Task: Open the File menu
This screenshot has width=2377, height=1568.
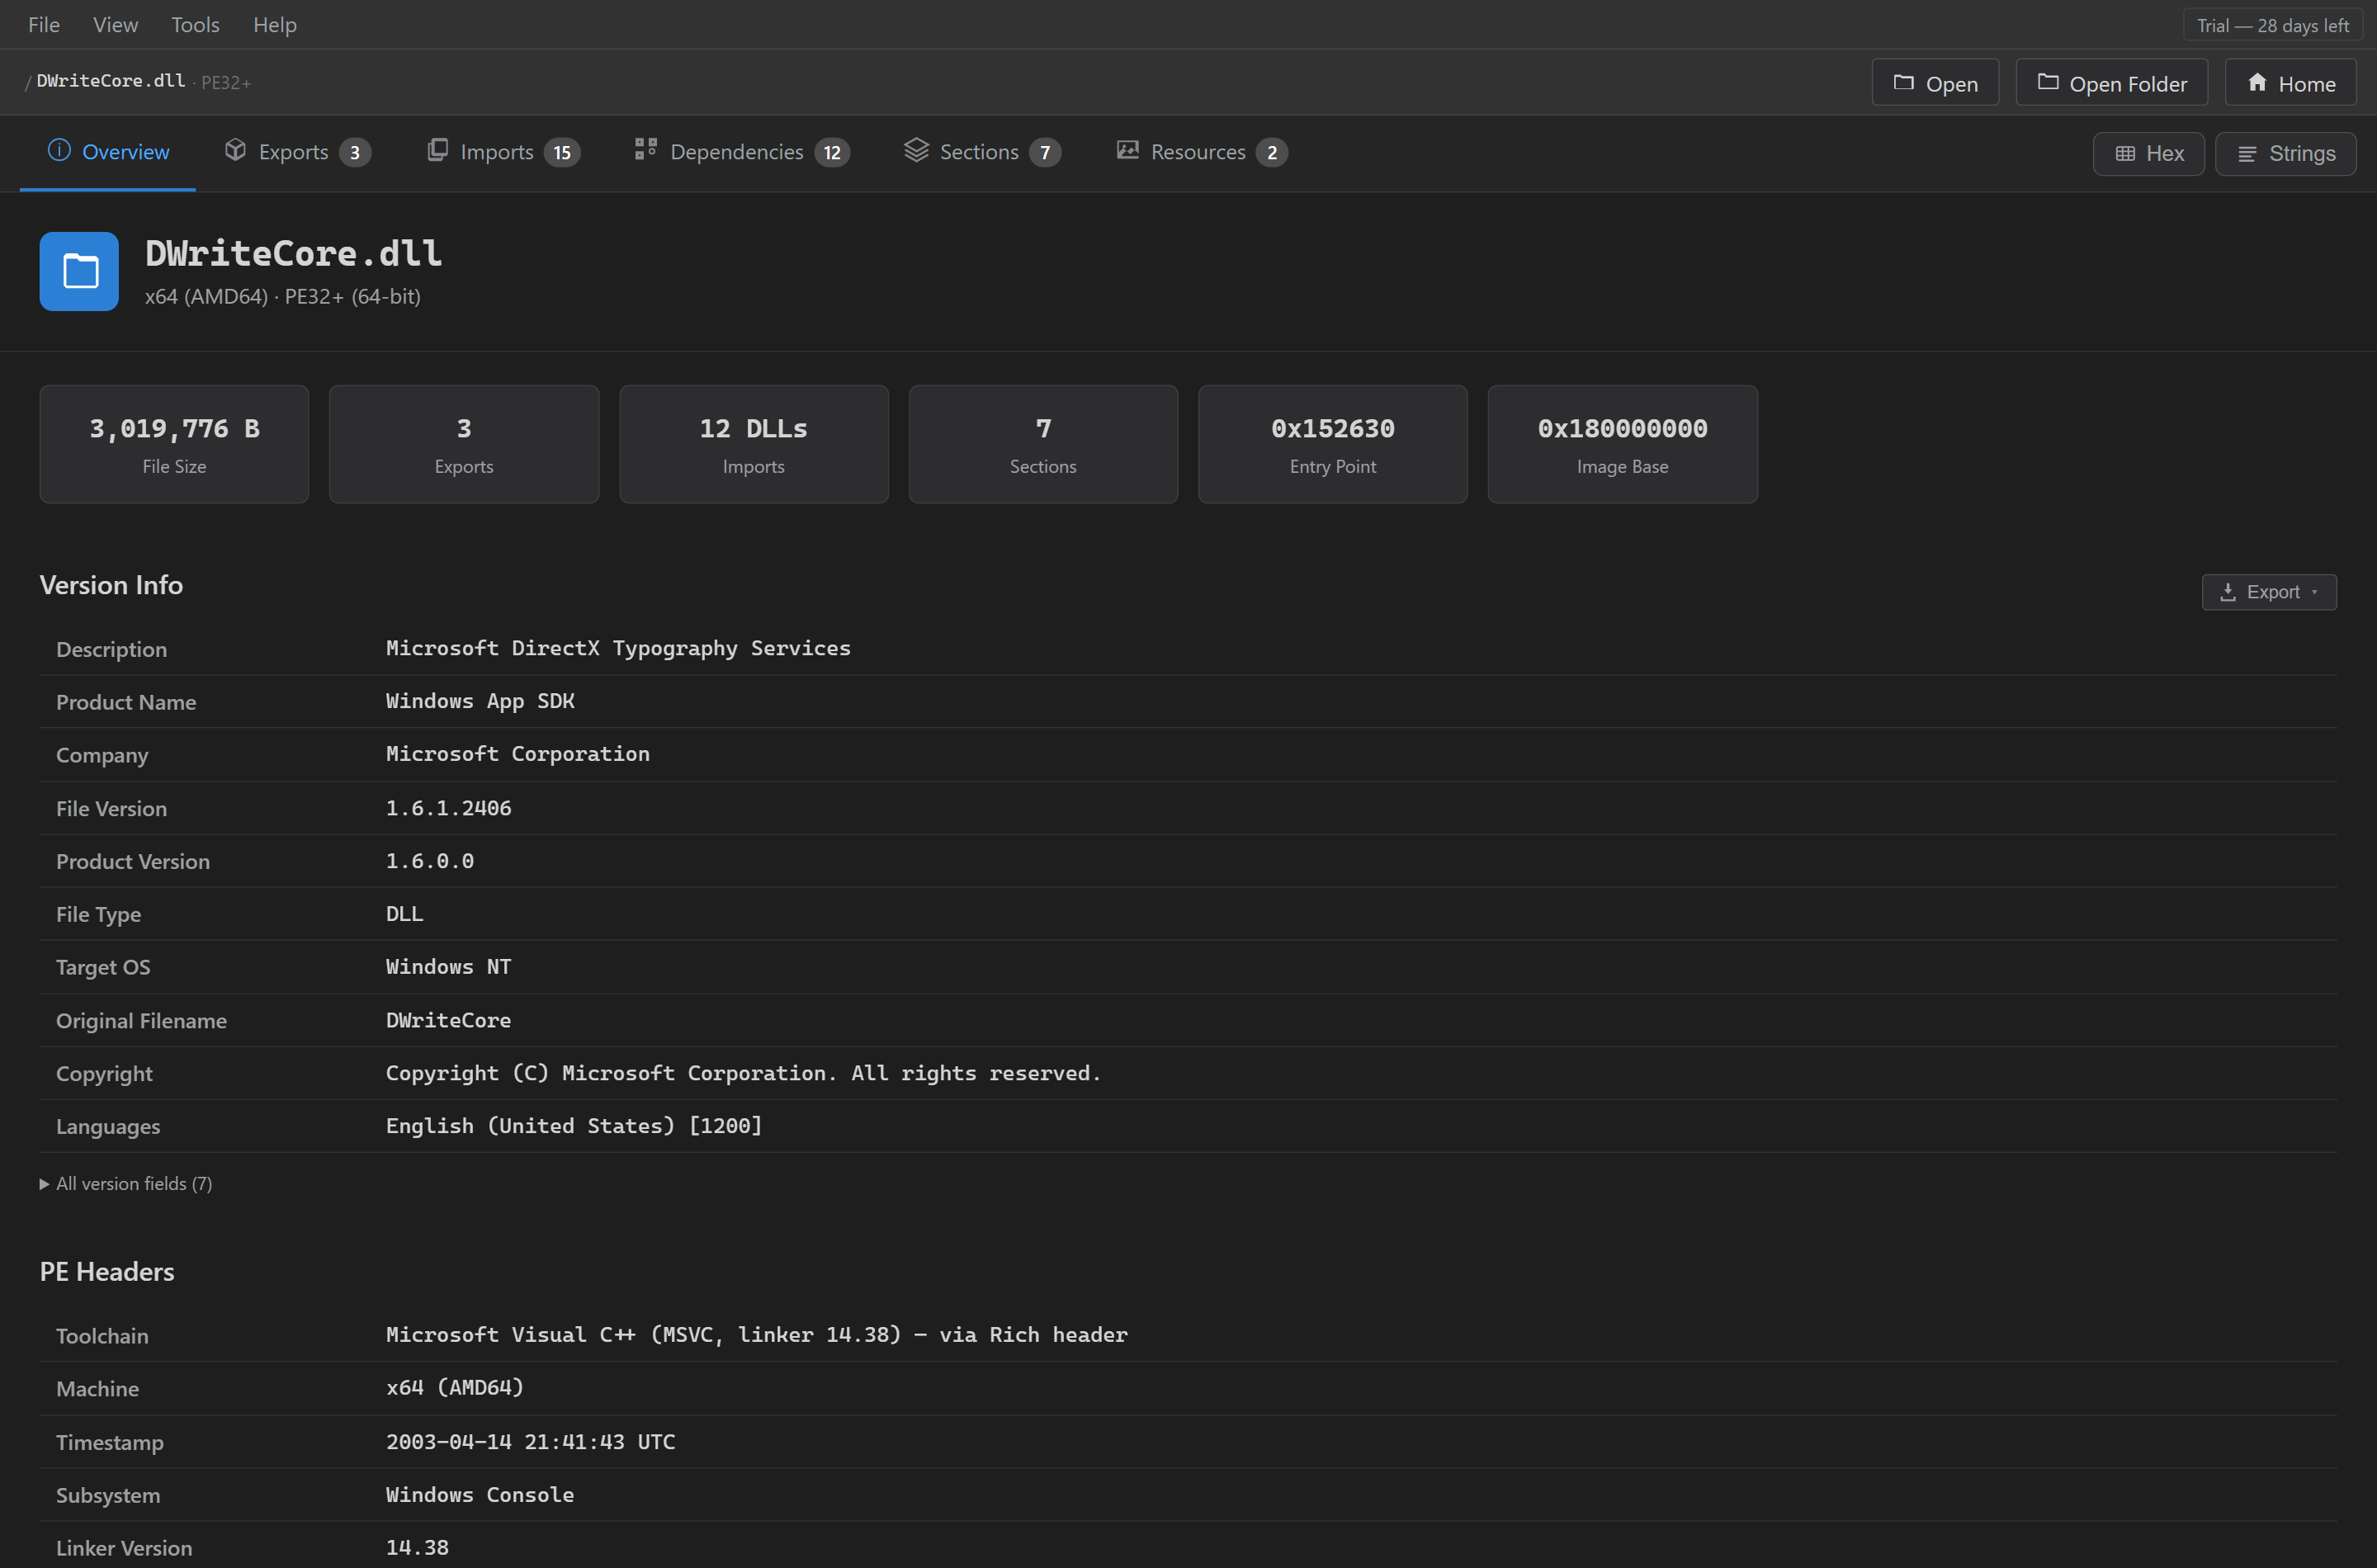Action: tap(44, 24)
